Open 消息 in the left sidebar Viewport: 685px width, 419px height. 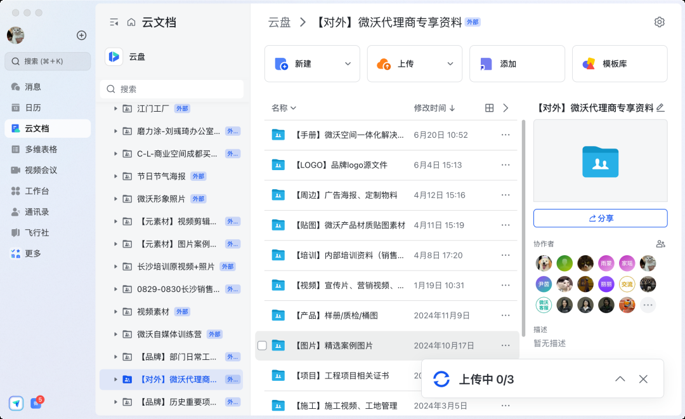tap(48, 87)
